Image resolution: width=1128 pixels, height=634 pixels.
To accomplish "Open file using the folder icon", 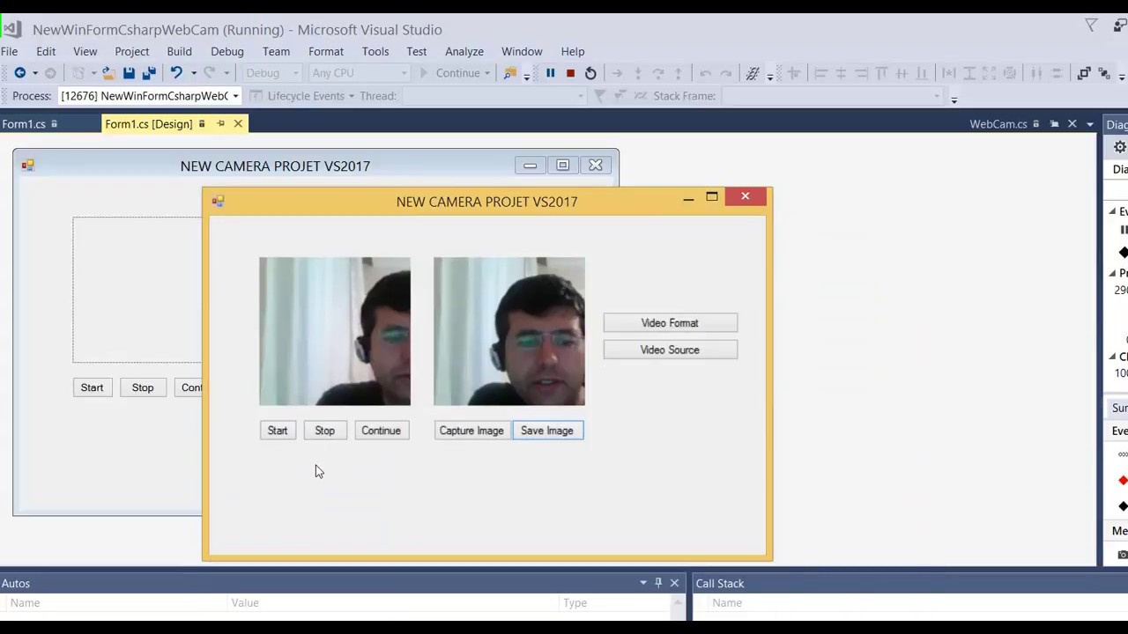I will pyautogui.click(x=108, y=73).
